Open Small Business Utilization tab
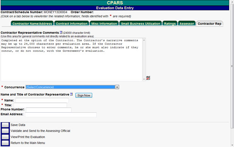 (x=141, y=23)
